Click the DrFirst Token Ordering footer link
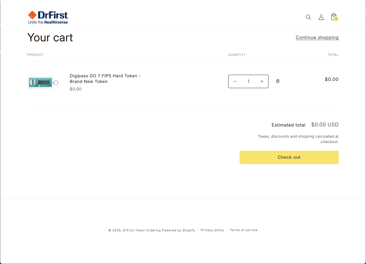Screen dimensions: 366x264 pos(142,230)
